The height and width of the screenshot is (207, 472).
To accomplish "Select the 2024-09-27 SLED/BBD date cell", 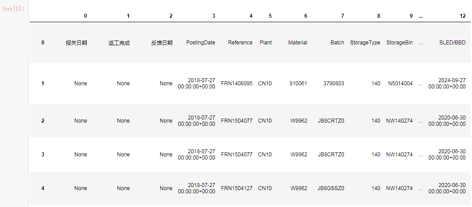I will click(447, 84).
